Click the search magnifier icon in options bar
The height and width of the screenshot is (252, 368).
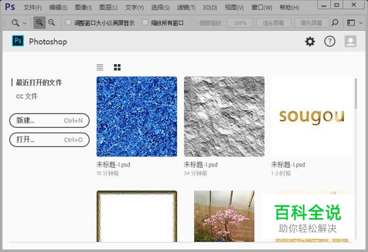(x=334, y=23)
